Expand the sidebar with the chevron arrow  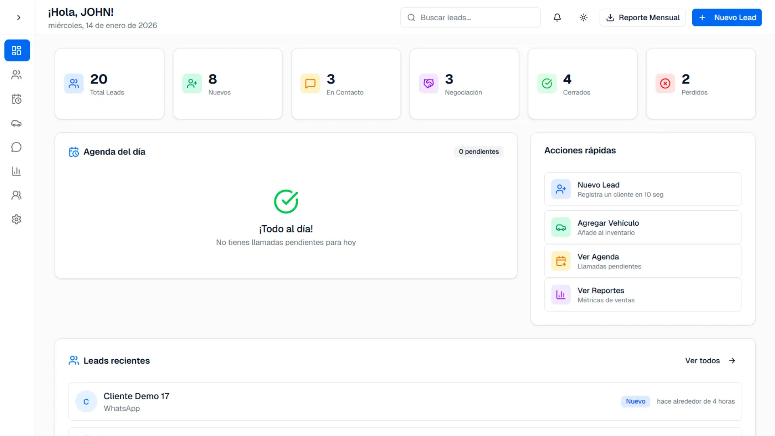pyautogui.click(x=18, y=17)
